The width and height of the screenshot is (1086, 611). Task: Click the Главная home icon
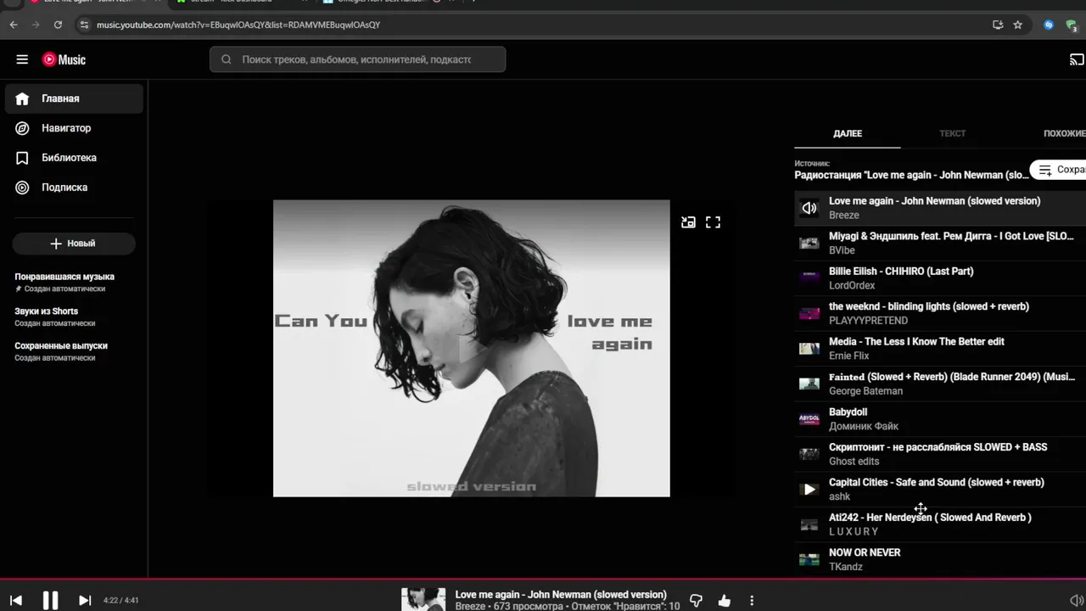pos(22,98)
